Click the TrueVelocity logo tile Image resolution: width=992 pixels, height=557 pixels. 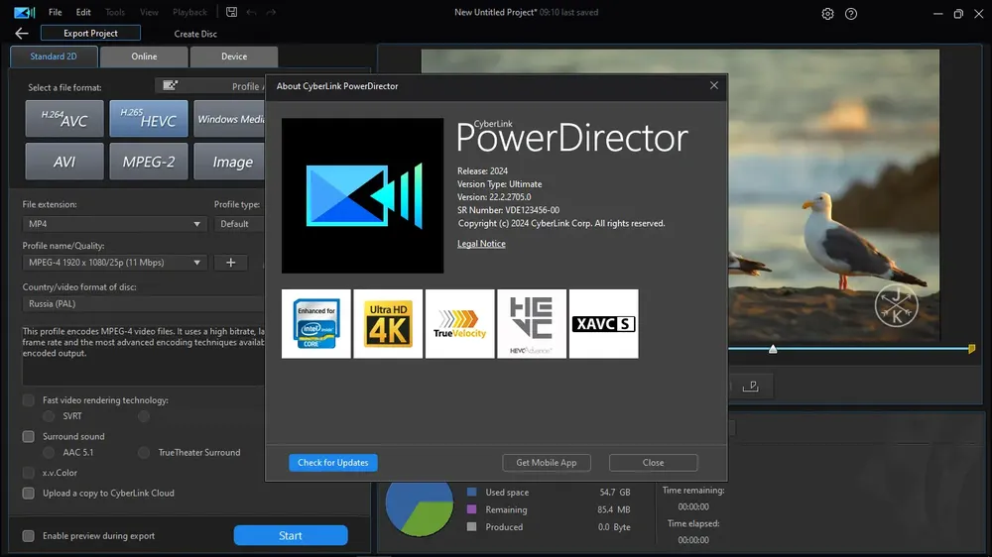(460, 324)
